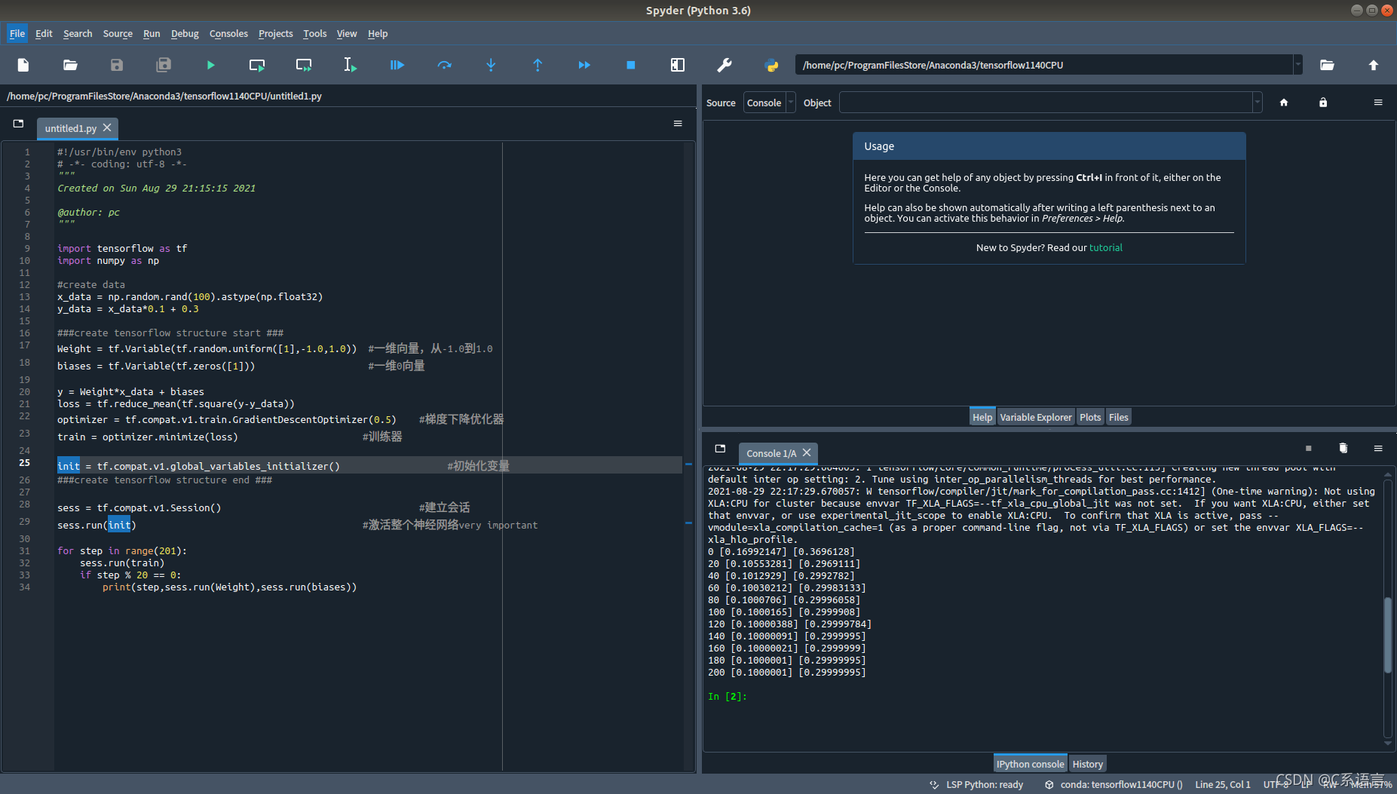Switch to the Plots tab
Viewport: 1397px width, 794px height.
[x=1090, y=417]
